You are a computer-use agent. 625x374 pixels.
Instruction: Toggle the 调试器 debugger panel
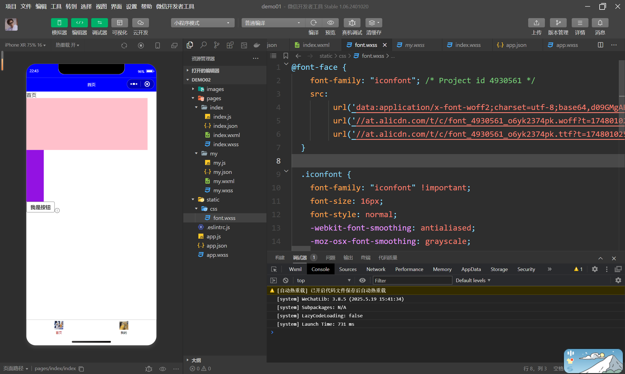pos(100,23)
